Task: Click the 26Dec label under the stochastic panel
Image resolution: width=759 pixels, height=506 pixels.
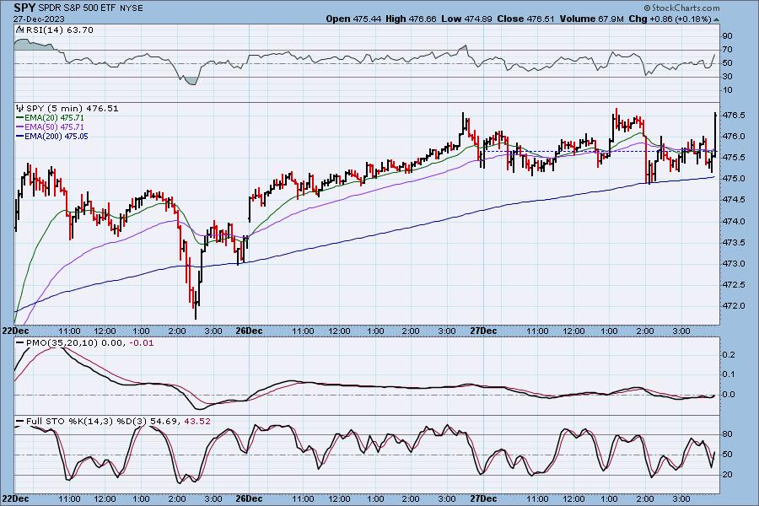Action: pos(250,498)
